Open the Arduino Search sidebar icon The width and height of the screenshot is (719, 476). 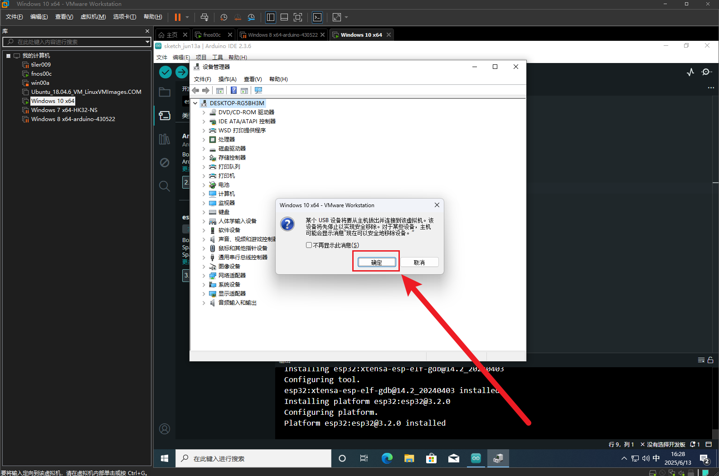pos(165,186)
